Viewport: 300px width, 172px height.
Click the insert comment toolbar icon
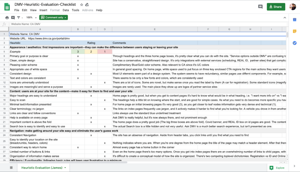point(13,18)
